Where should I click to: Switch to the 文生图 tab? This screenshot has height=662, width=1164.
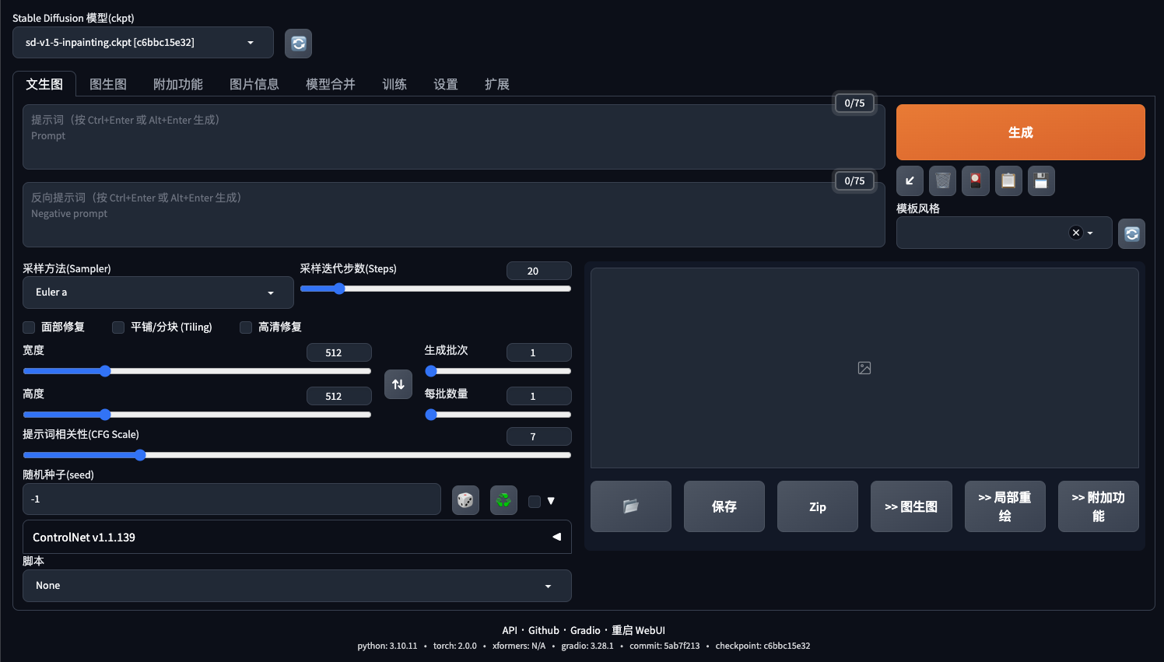(44, 84)
